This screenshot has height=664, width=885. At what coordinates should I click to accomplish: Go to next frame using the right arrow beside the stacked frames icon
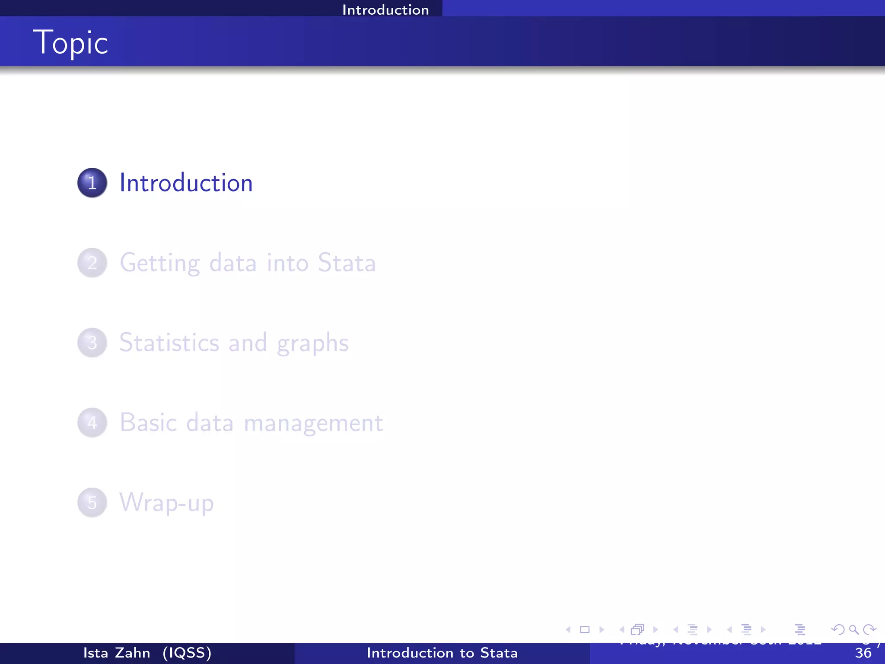pos(656,629)
